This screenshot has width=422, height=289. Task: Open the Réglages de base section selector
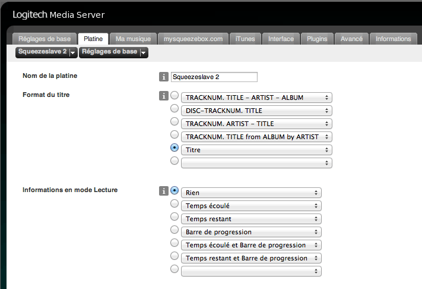point(113,52)
